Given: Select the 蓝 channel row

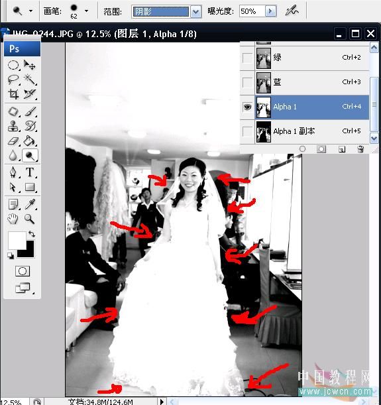Looking at the screenshot, I should (x=305, y=82).
